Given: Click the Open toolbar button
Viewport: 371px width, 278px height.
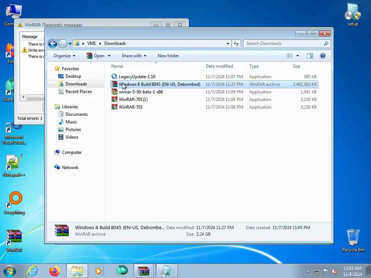Looking at the screenshot, I should click(96, 56).
